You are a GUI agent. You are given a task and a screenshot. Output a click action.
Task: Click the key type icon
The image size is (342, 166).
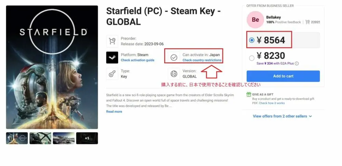tap(112, 74)
